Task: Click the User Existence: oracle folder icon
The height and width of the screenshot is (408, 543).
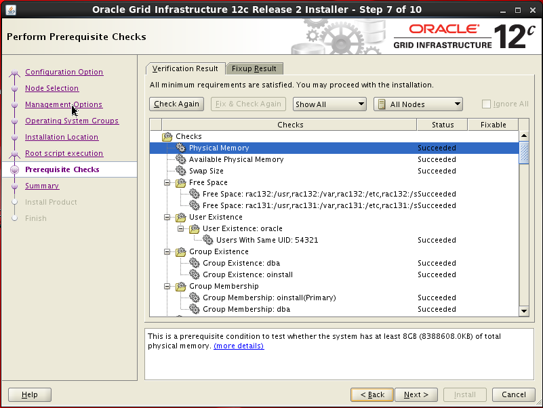Action: pos(195,228)
